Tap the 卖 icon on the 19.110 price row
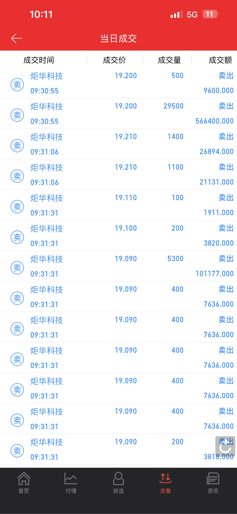The height and width of the screenshot is (514, 237). 17,207
